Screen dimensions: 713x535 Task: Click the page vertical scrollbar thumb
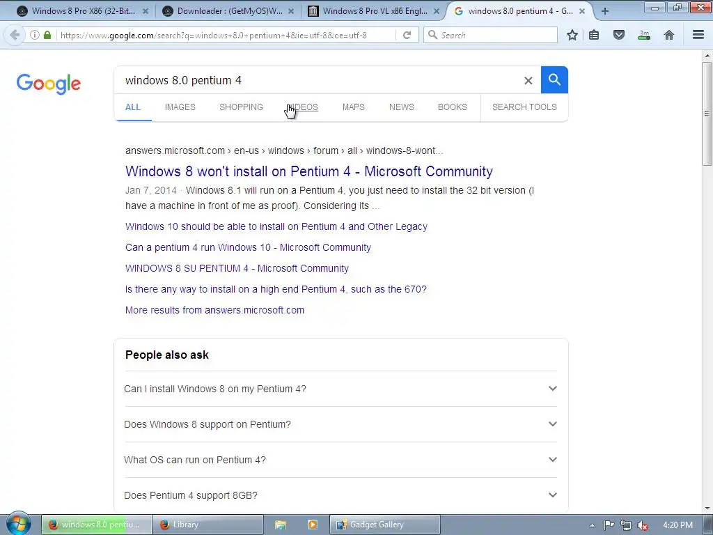coord(707,114)
